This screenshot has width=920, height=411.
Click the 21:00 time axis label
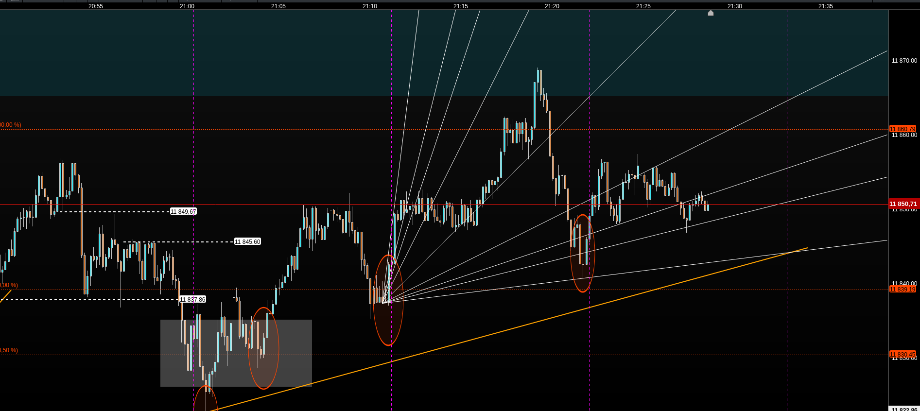point(187,6)
